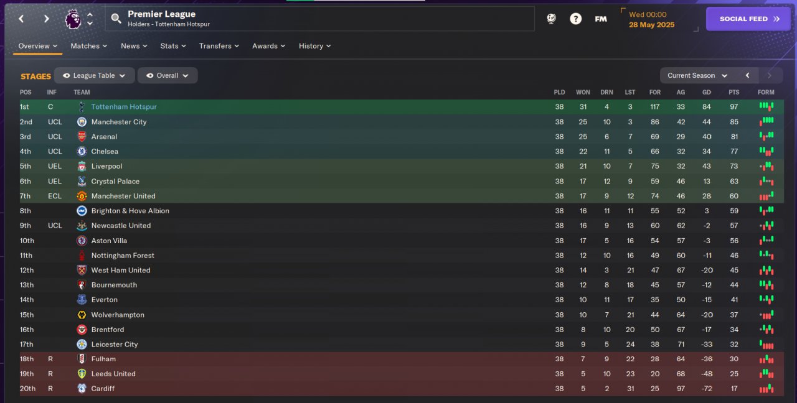Click the search magnifier icon
This screenshot has width=797, height=403.
click(x=116, y=19)
